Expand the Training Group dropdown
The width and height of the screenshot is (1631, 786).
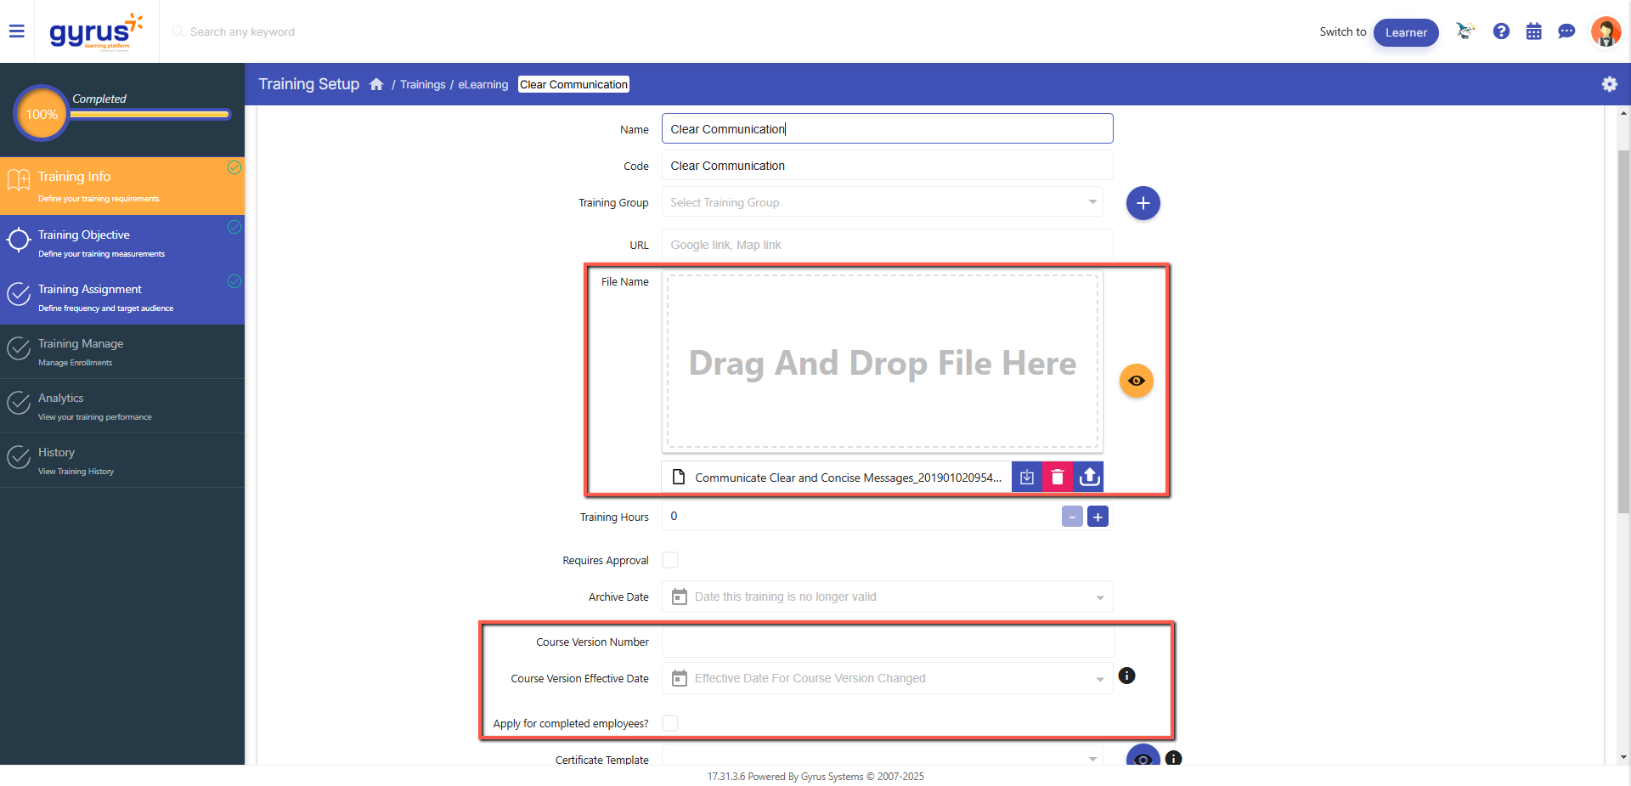pos(1092,202)
